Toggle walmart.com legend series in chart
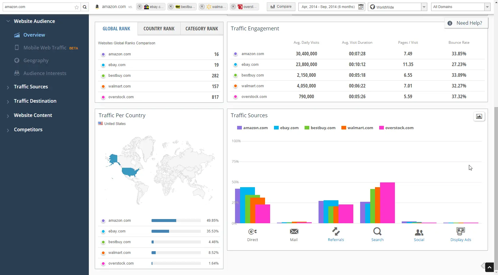498x275 pixels. [x=357, y=128]
